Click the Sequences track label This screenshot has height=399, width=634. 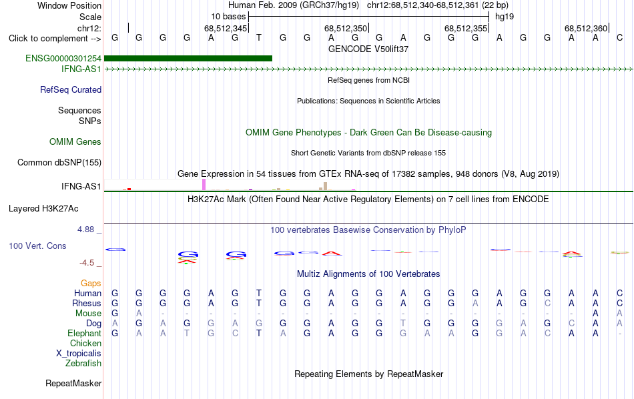(x=79, y=110)
